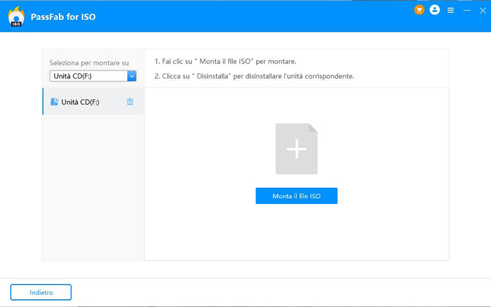Click the disc icon beside Unità CD(F:)
Image resolution: width=491 pixels, height=307 pixels.
click(x=55, y=102)
